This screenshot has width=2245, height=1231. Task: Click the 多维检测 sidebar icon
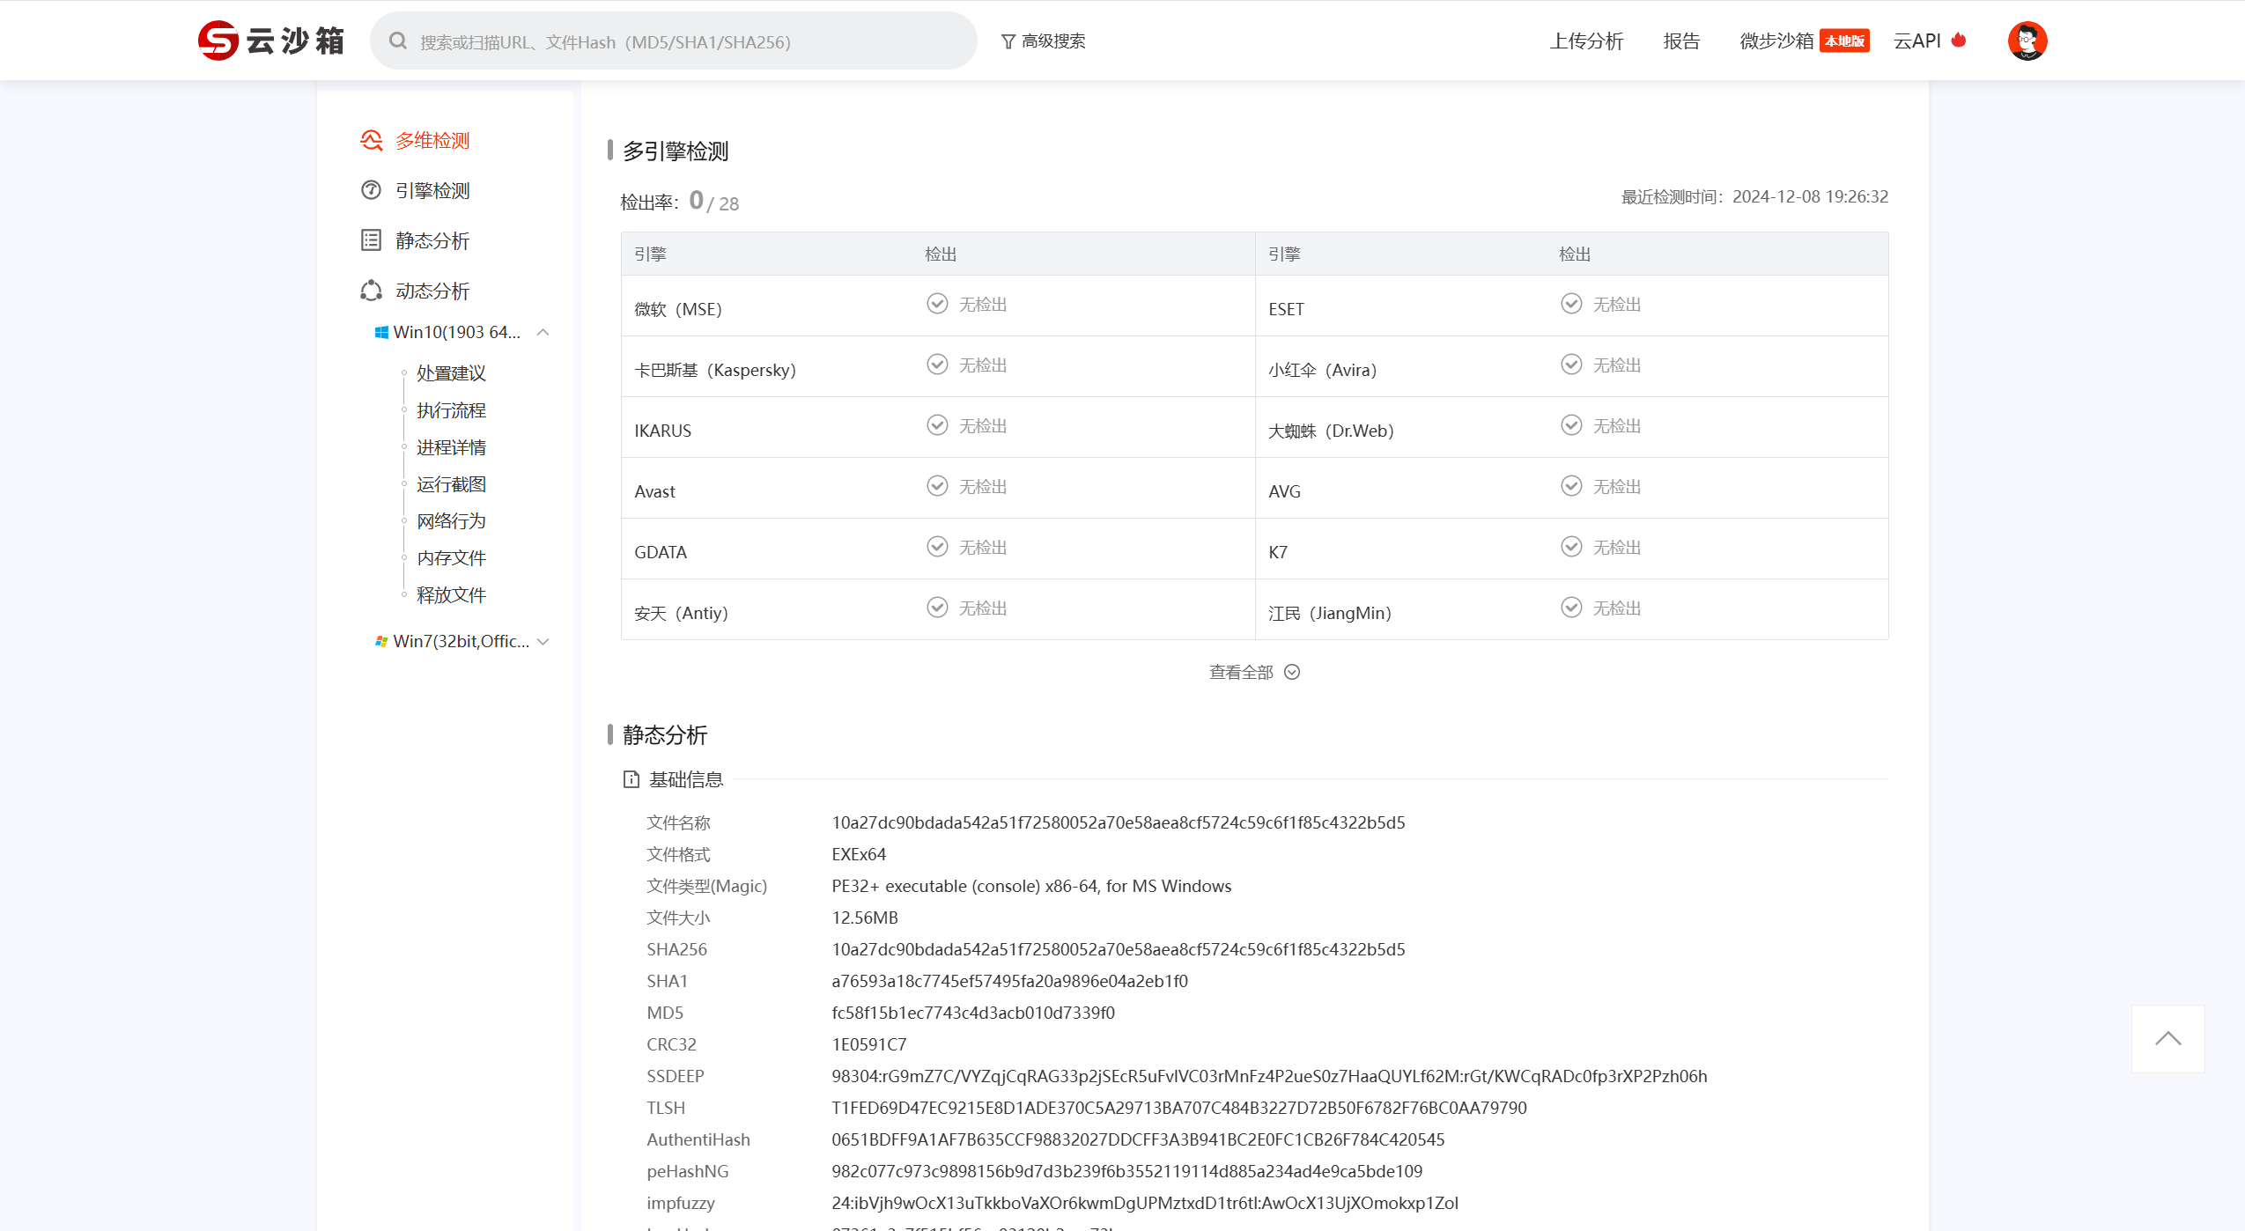(x=372, y=141)
